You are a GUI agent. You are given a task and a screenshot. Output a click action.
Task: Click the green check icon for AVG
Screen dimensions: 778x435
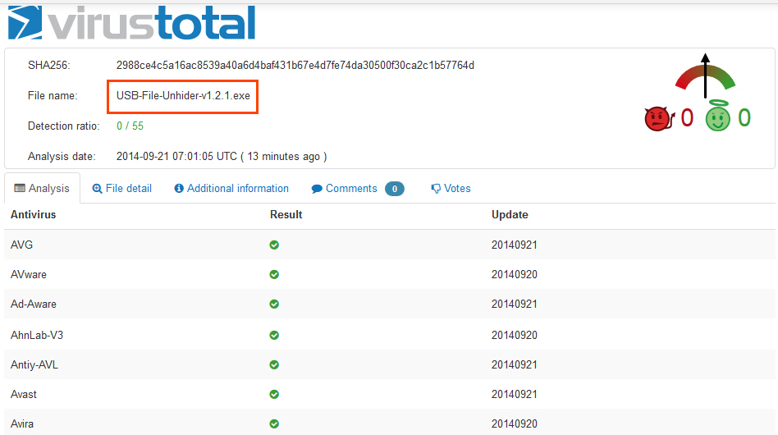pyautogui.click(x=274, y=245)
